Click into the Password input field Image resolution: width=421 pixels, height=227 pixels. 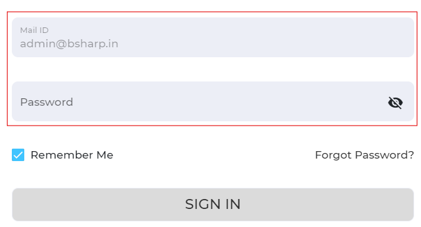(212, 101)
